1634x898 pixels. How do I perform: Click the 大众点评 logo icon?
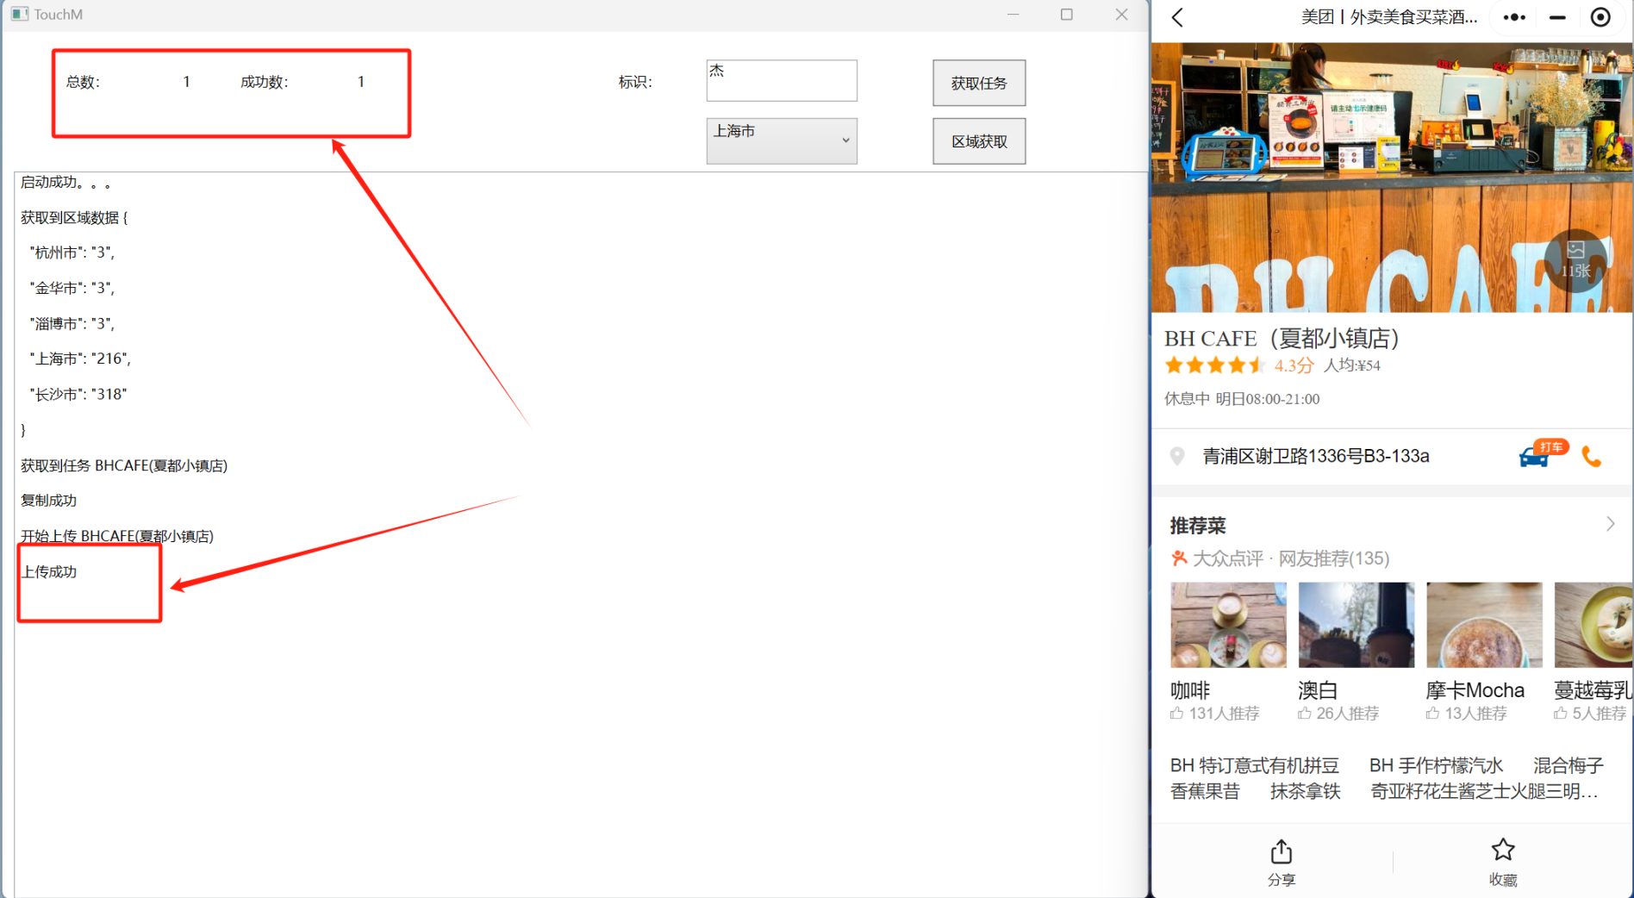tap(1179, 558)
